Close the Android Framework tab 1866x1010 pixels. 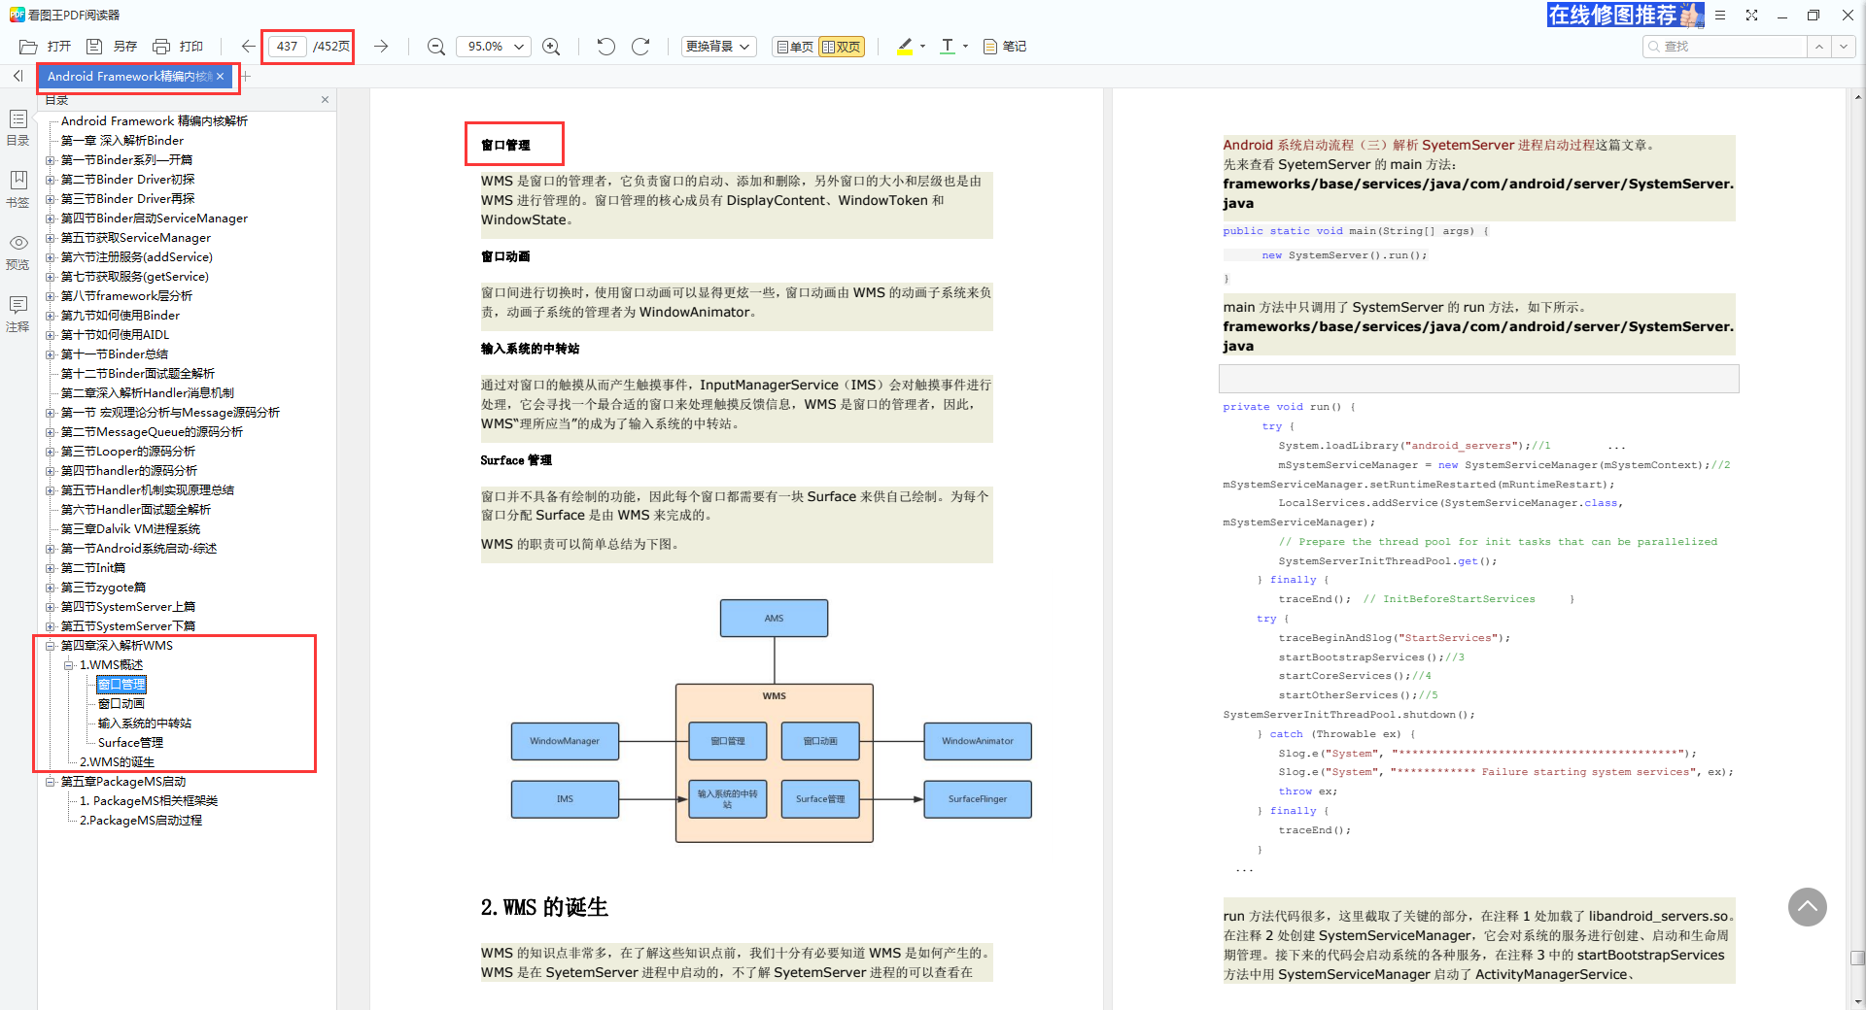click(x=221, y=77)
